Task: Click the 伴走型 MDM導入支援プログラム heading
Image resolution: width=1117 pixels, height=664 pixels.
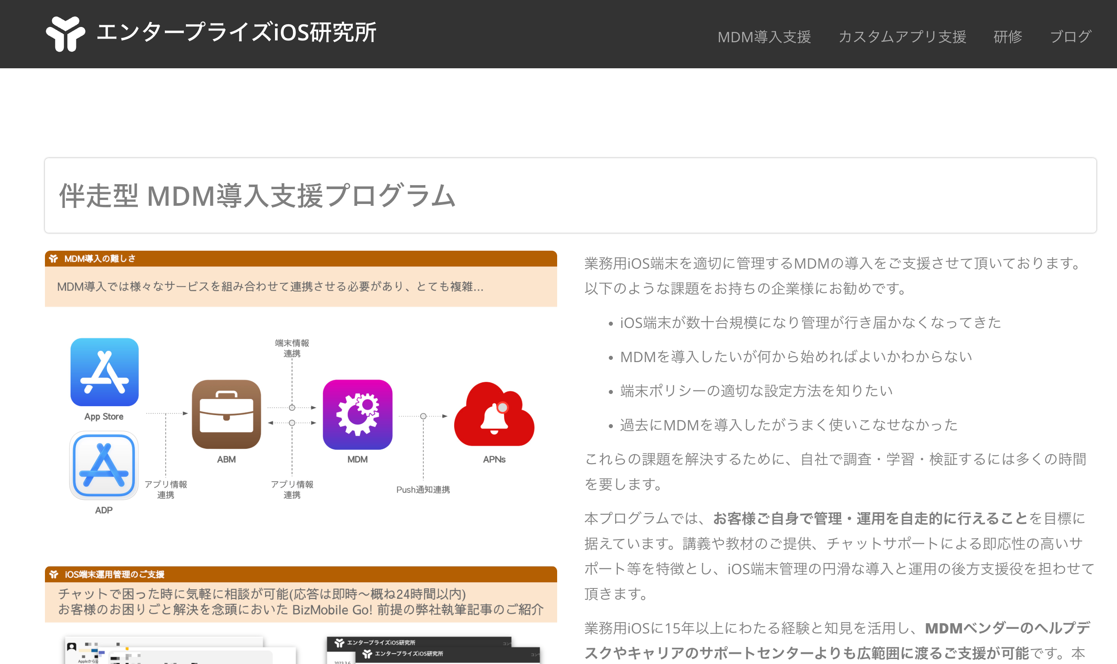Action: coord(257,196)
